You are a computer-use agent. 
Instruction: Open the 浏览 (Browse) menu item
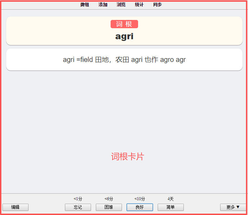pos(121,4)
